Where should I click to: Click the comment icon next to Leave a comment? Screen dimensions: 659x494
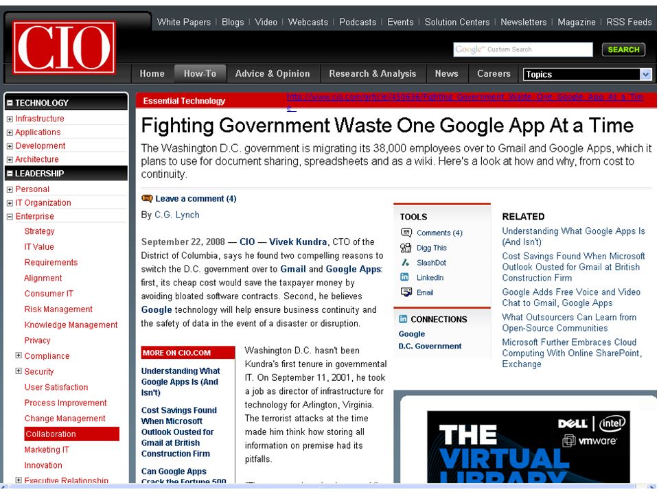pos(147,198)
